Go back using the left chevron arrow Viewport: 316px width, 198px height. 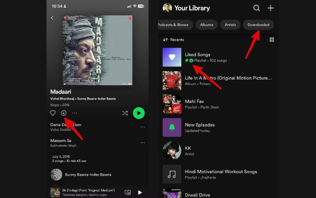coord(52,18)
